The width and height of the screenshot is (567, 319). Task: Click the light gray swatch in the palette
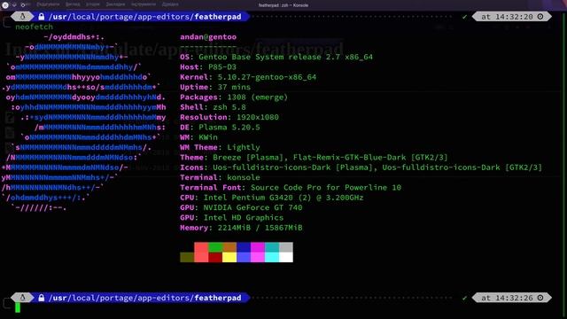286,247
